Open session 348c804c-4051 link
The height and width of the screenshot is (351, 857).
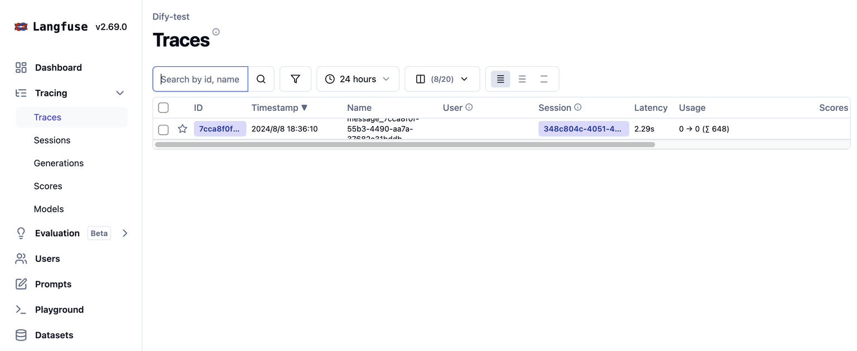pos(583,129)
